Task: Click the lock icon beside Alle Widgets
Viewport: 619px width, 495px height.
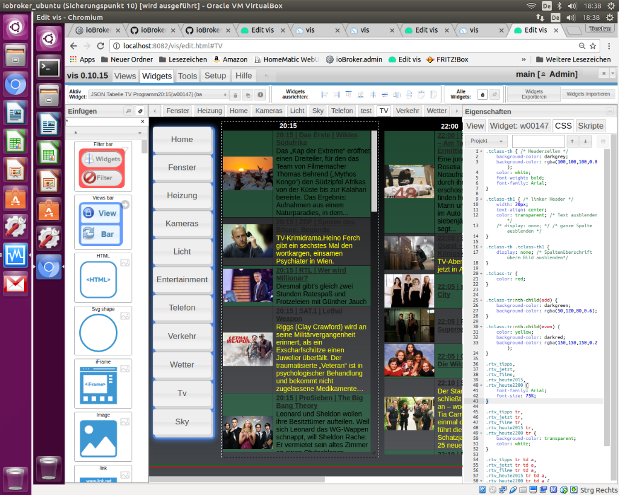Action: coord(482,95)
